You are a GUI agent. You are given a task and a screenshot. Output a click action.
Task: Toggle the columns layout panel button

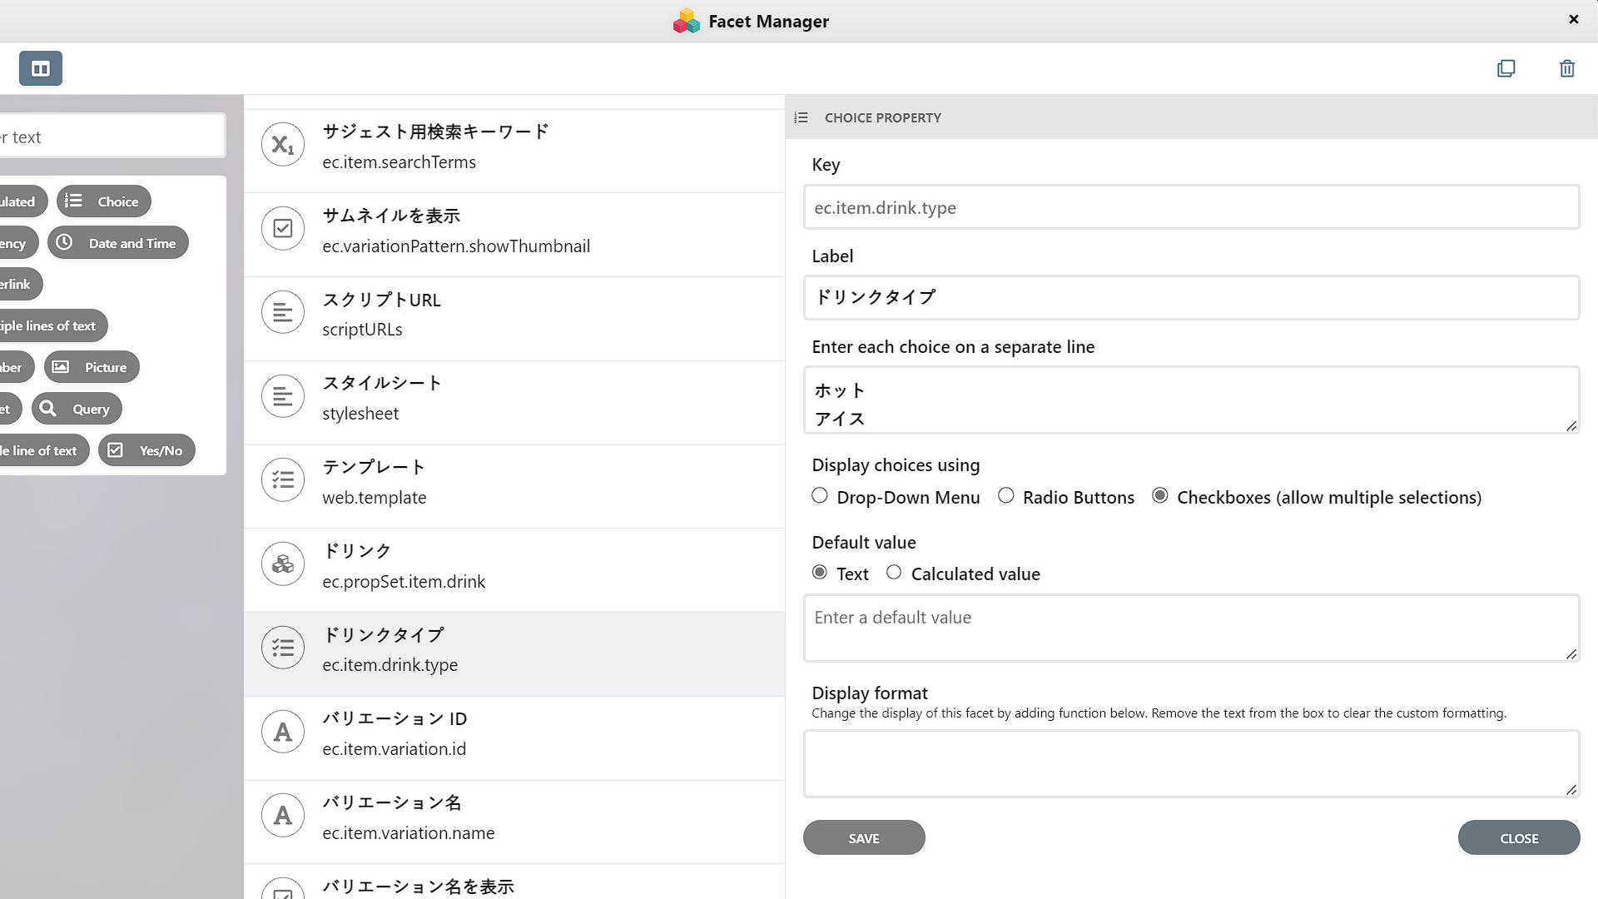(x=41, y=68)
